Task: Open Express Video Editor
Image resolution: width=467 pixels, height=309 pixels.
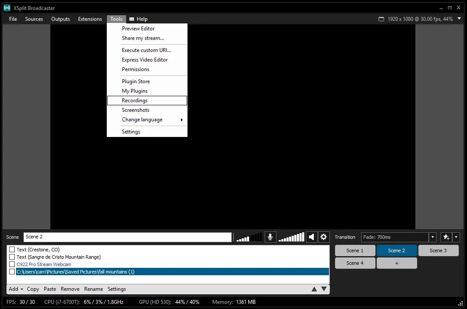Action: (x=147, y=60)
